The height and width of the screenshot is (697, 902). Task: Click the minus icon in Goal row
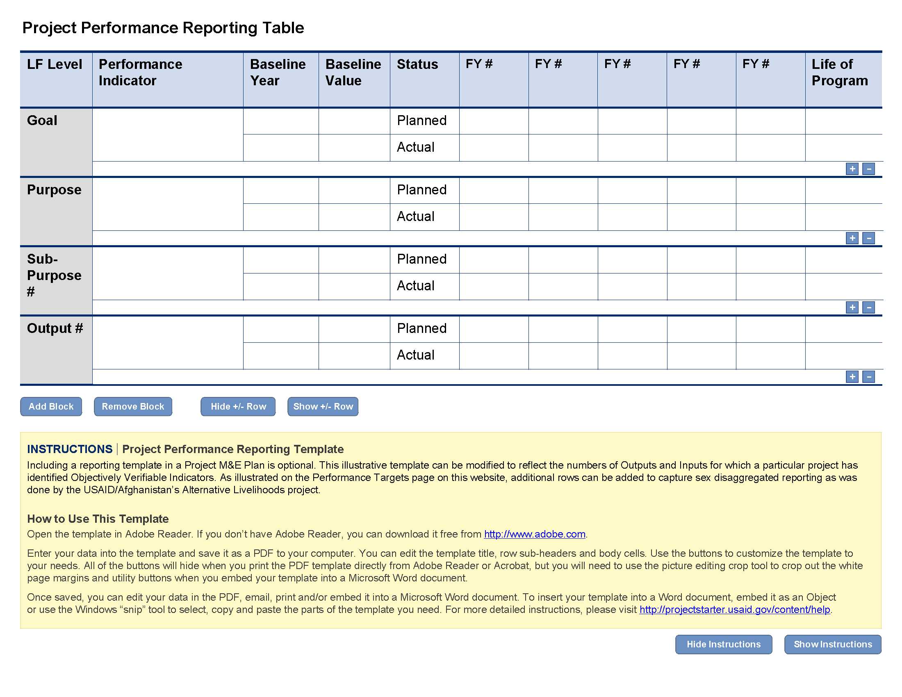click(870, 168)
